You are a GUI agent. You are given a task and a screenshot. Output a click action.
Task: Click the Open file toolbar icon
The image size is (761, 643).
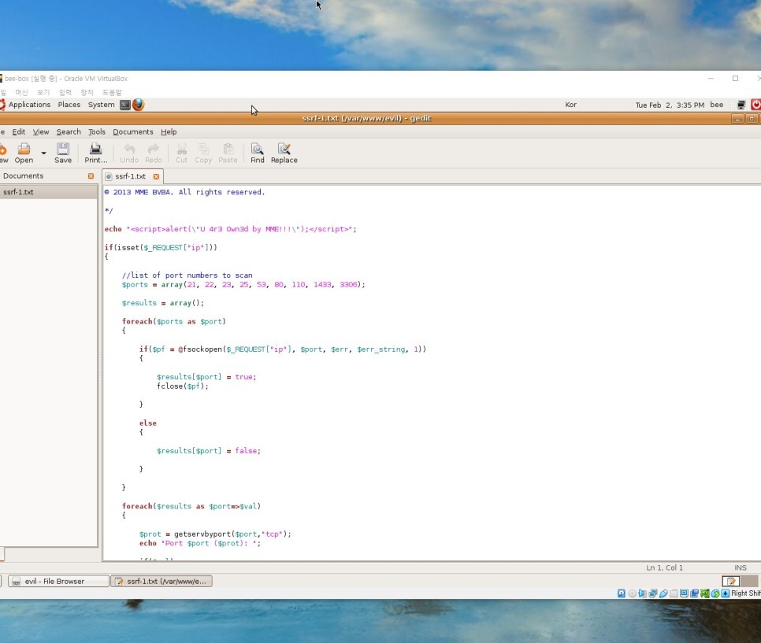coord(24,153)
